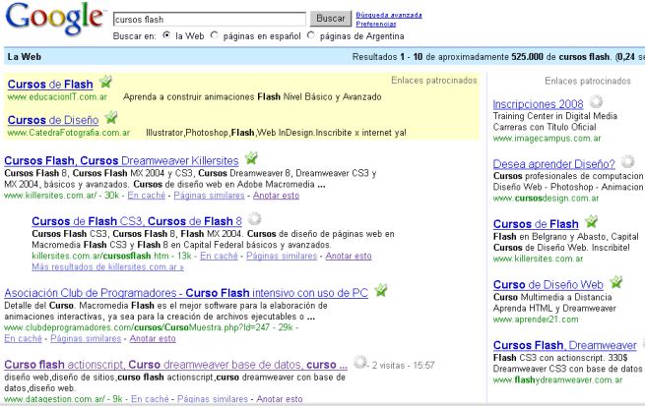Click the URL text www.CatedraFotografia.com.ar

click(x=69, y=133)
